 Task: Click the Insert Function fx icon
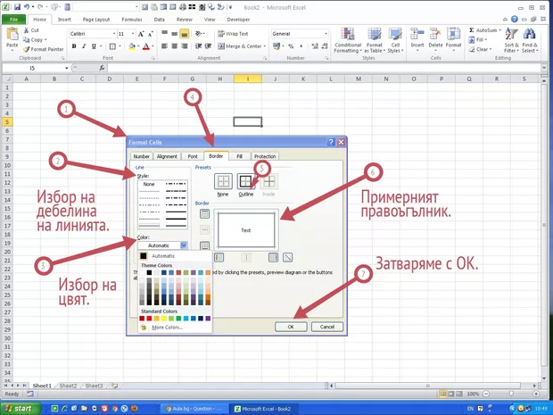click(102, 68)
